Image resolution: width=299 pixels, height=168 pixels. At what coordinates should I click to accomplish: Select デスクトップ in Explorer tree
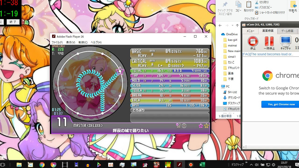[x=231, y=103]
